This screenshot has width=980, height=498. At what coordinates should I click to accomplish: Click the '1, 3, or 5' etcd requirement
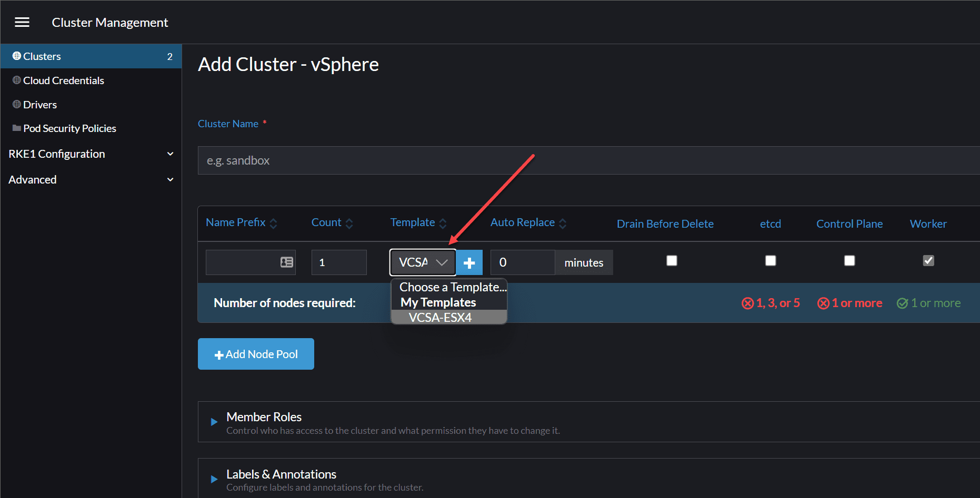click(778, 303)
